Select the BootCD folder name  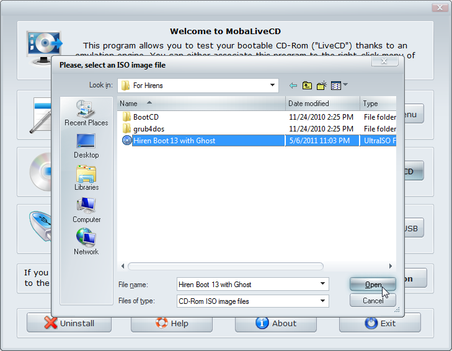coord(146,117)
